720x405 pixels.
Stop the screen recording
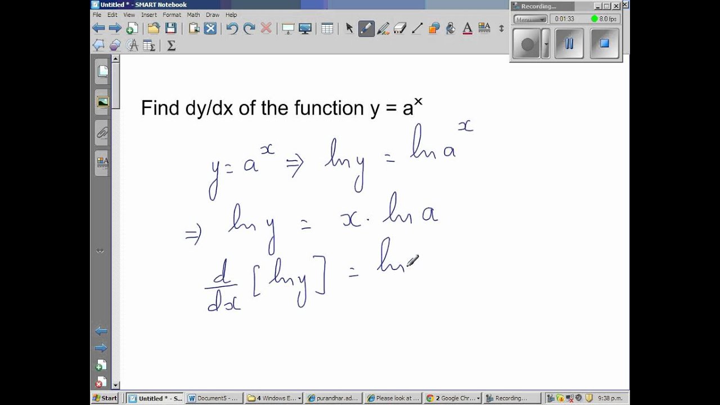pyautogui.click(x=605, y=43)
